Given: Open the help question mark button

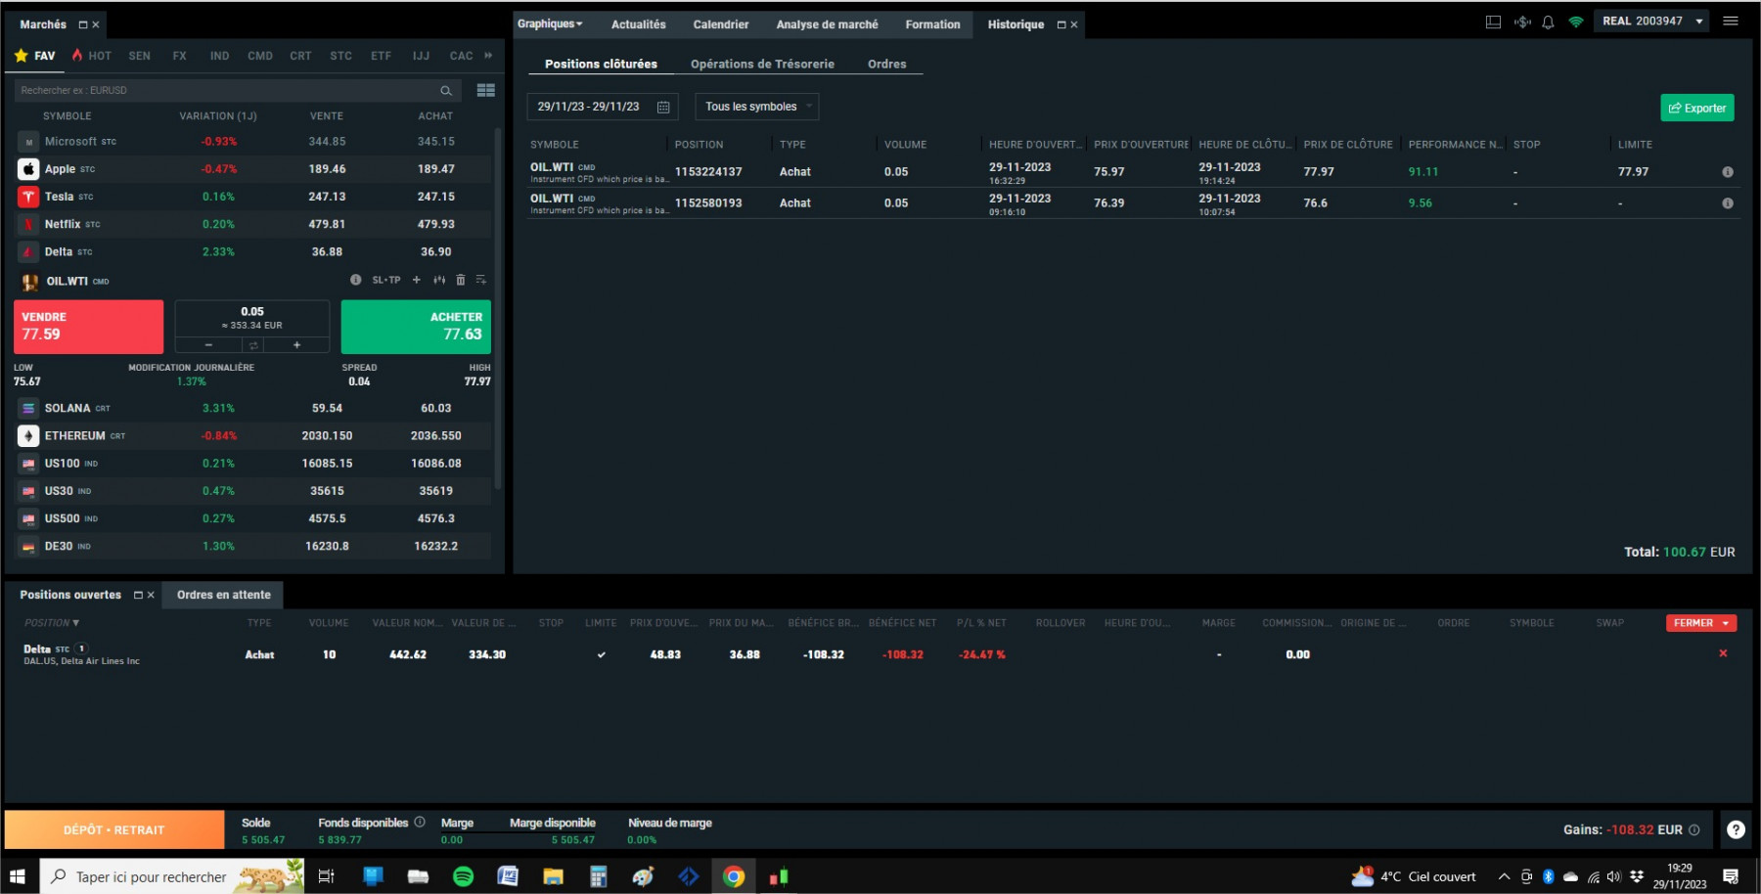Looking at the screenshot, I should (1736, 829).
